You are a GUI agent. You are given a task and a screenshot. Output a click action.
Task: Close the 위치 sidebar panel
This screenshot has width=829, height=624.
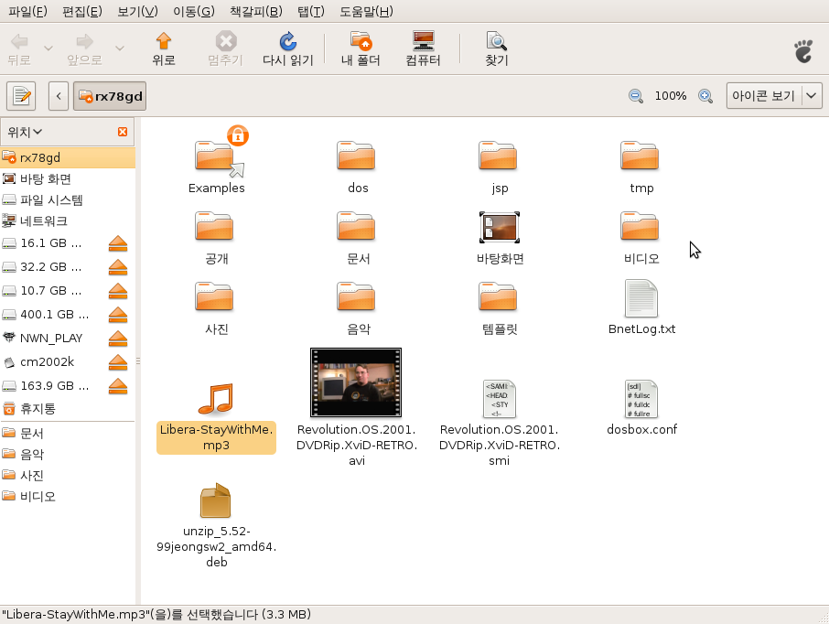click(123, 132)
